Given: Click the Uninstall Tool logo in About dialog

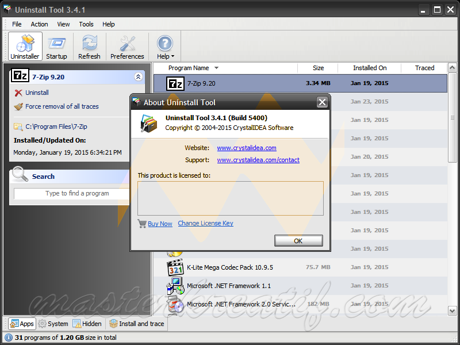Looking at the screenshot, I should [x=149, y=123].
